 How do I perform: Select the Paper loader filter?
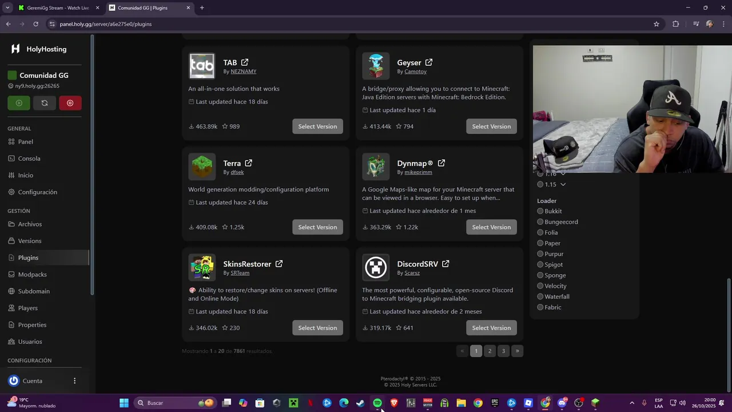pyautogui.click(x=540, y=243)
